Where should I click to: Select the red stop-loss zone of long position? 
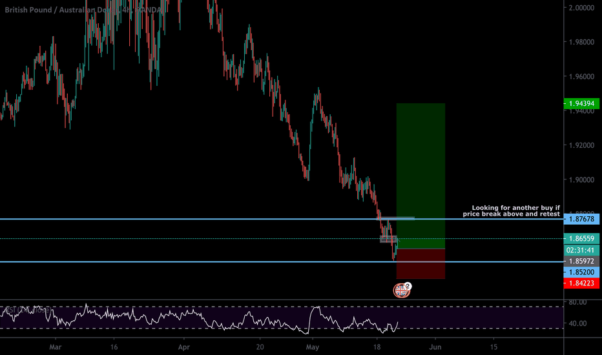click(x=420, y=263)
